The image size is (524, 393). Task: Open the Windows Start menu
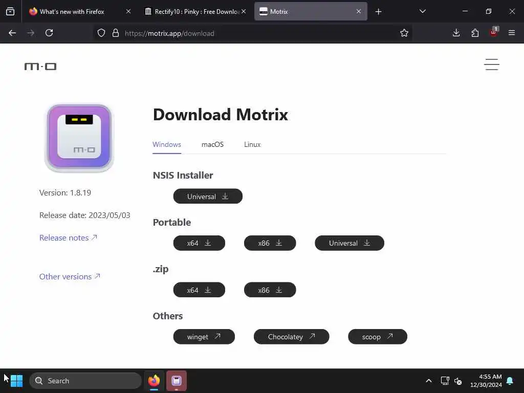point(16,381)
